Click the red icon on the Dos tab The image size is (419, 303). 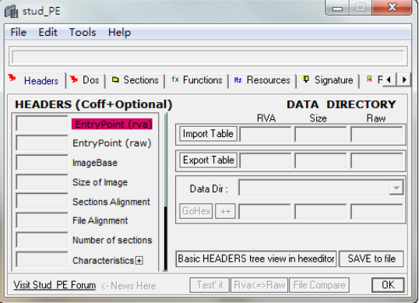pyautogui.click(x=74, y=79)
